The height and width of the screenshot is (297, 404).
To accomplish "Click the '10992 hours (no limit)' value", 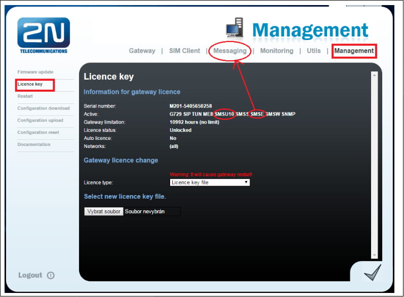I will [194, 122].
